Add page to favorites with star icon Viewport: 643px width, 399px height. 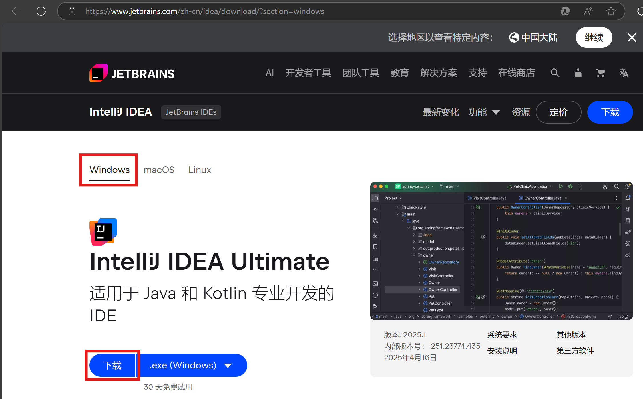[611, 11]
